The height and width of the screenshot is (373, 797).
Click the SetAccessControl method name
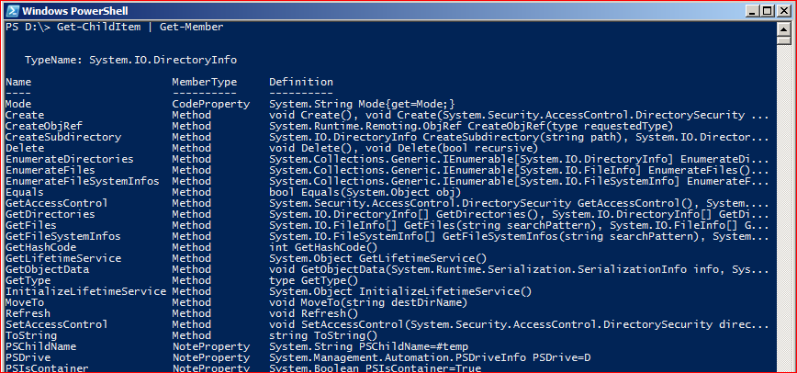[56, 324]
